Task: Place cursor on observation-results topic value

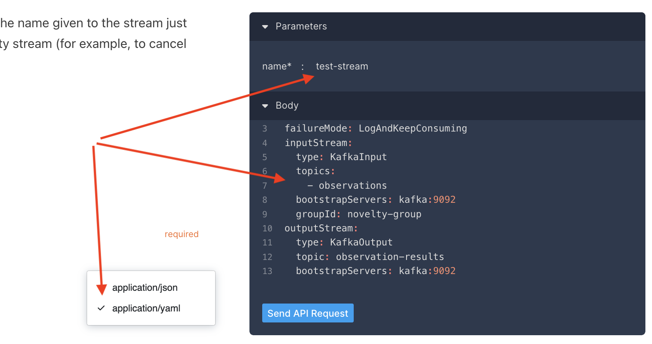Action: point(390,257)
